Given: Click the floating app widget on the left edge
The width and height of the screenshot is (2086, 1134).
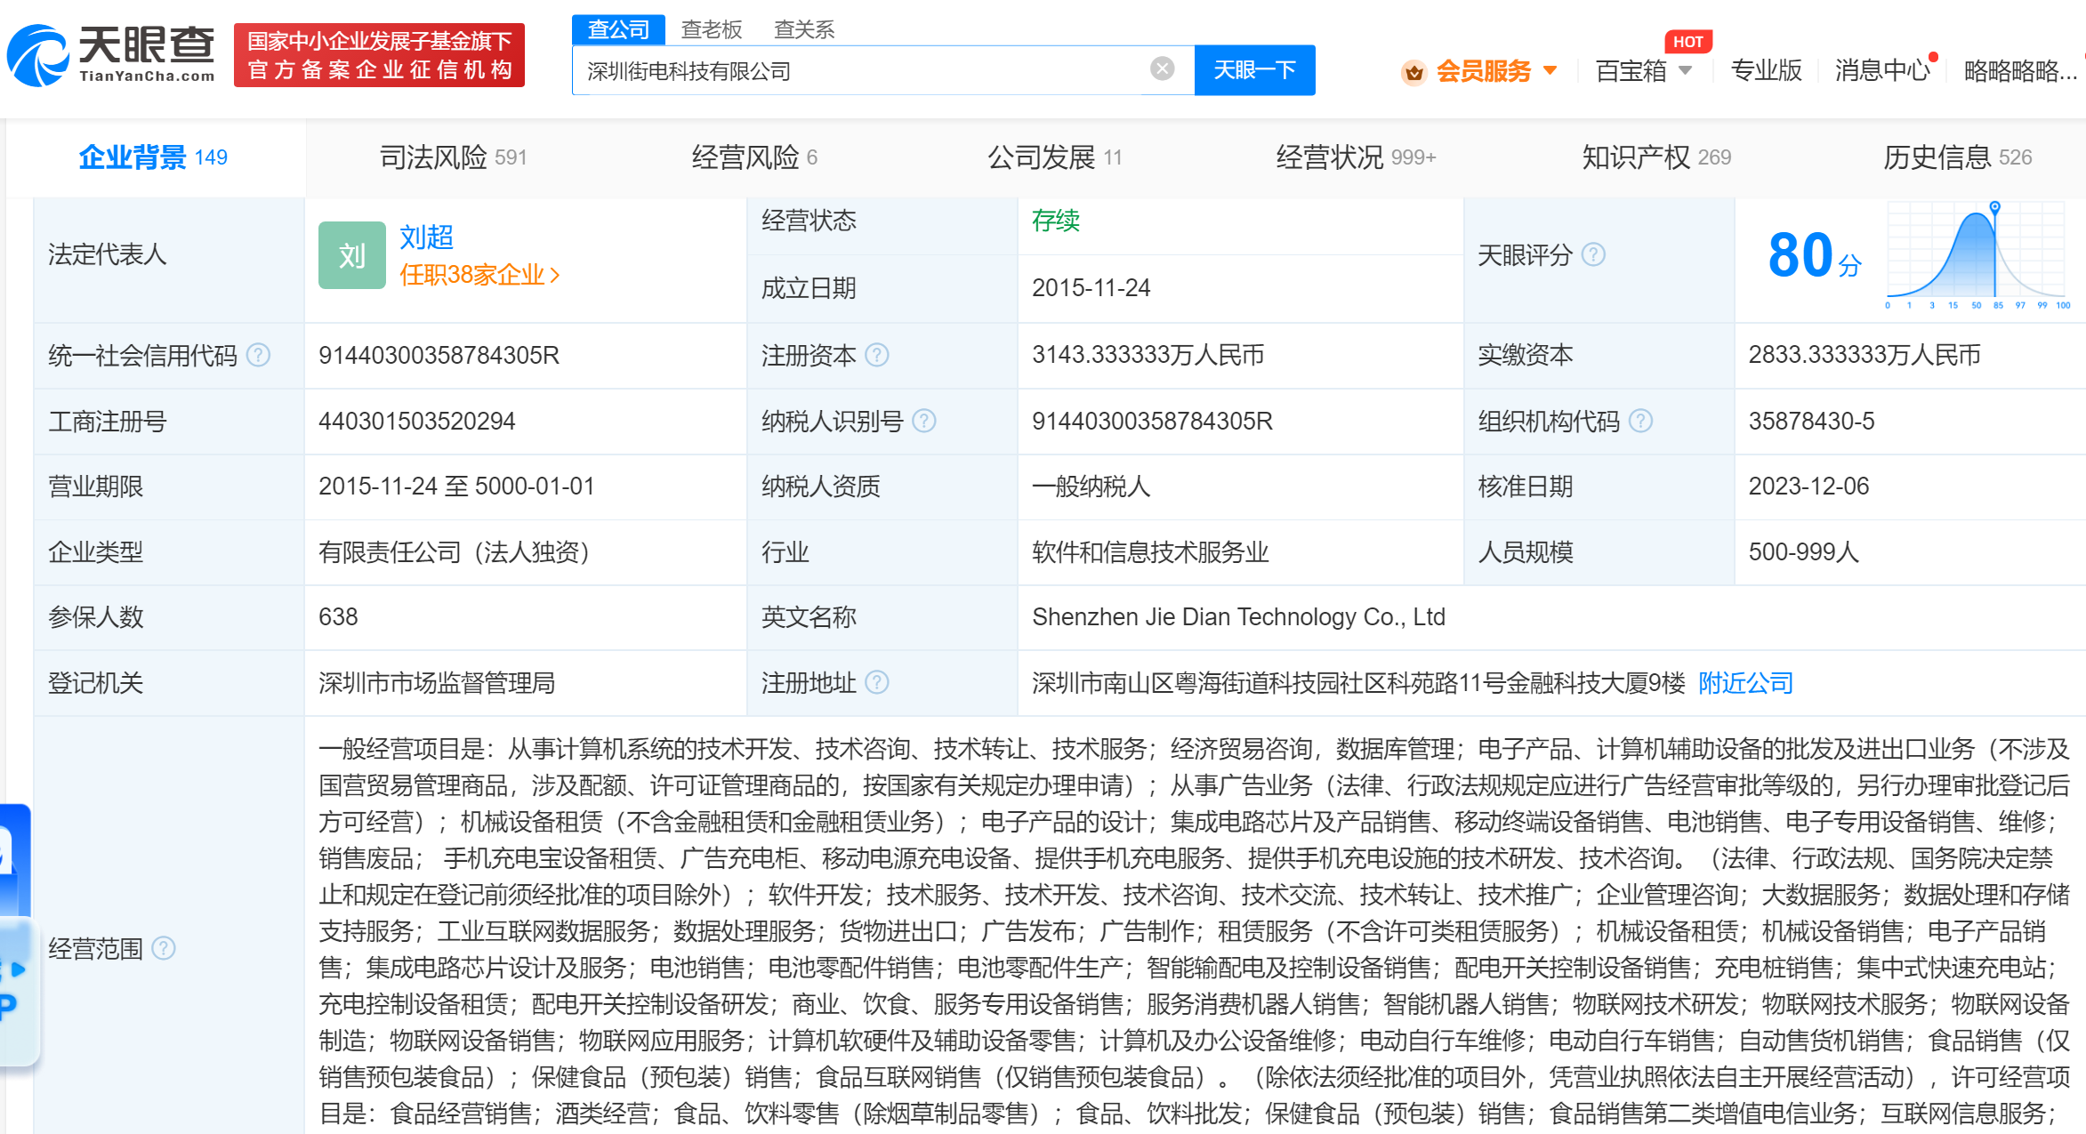Looking at the screenshot, I should click(x=18, y=934).
